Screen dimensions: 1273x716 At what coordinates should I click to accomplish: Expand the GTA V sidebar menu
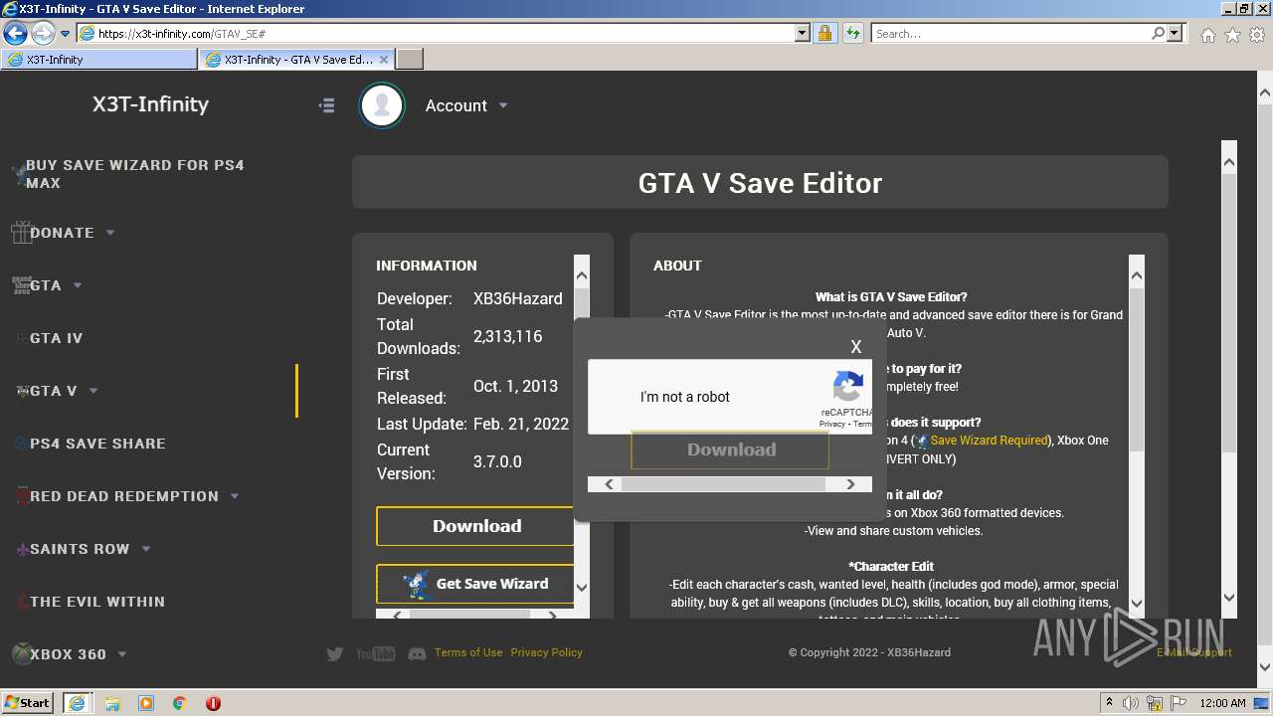pyautogui.click(x=64, y=391)
